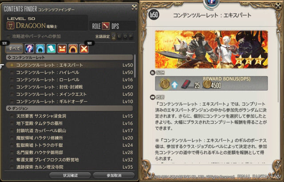Viewport: 284px width, 182px height.
Task: Toggle 攻略途中パーティへの参加 checkbox
Action: click(8, 36)
